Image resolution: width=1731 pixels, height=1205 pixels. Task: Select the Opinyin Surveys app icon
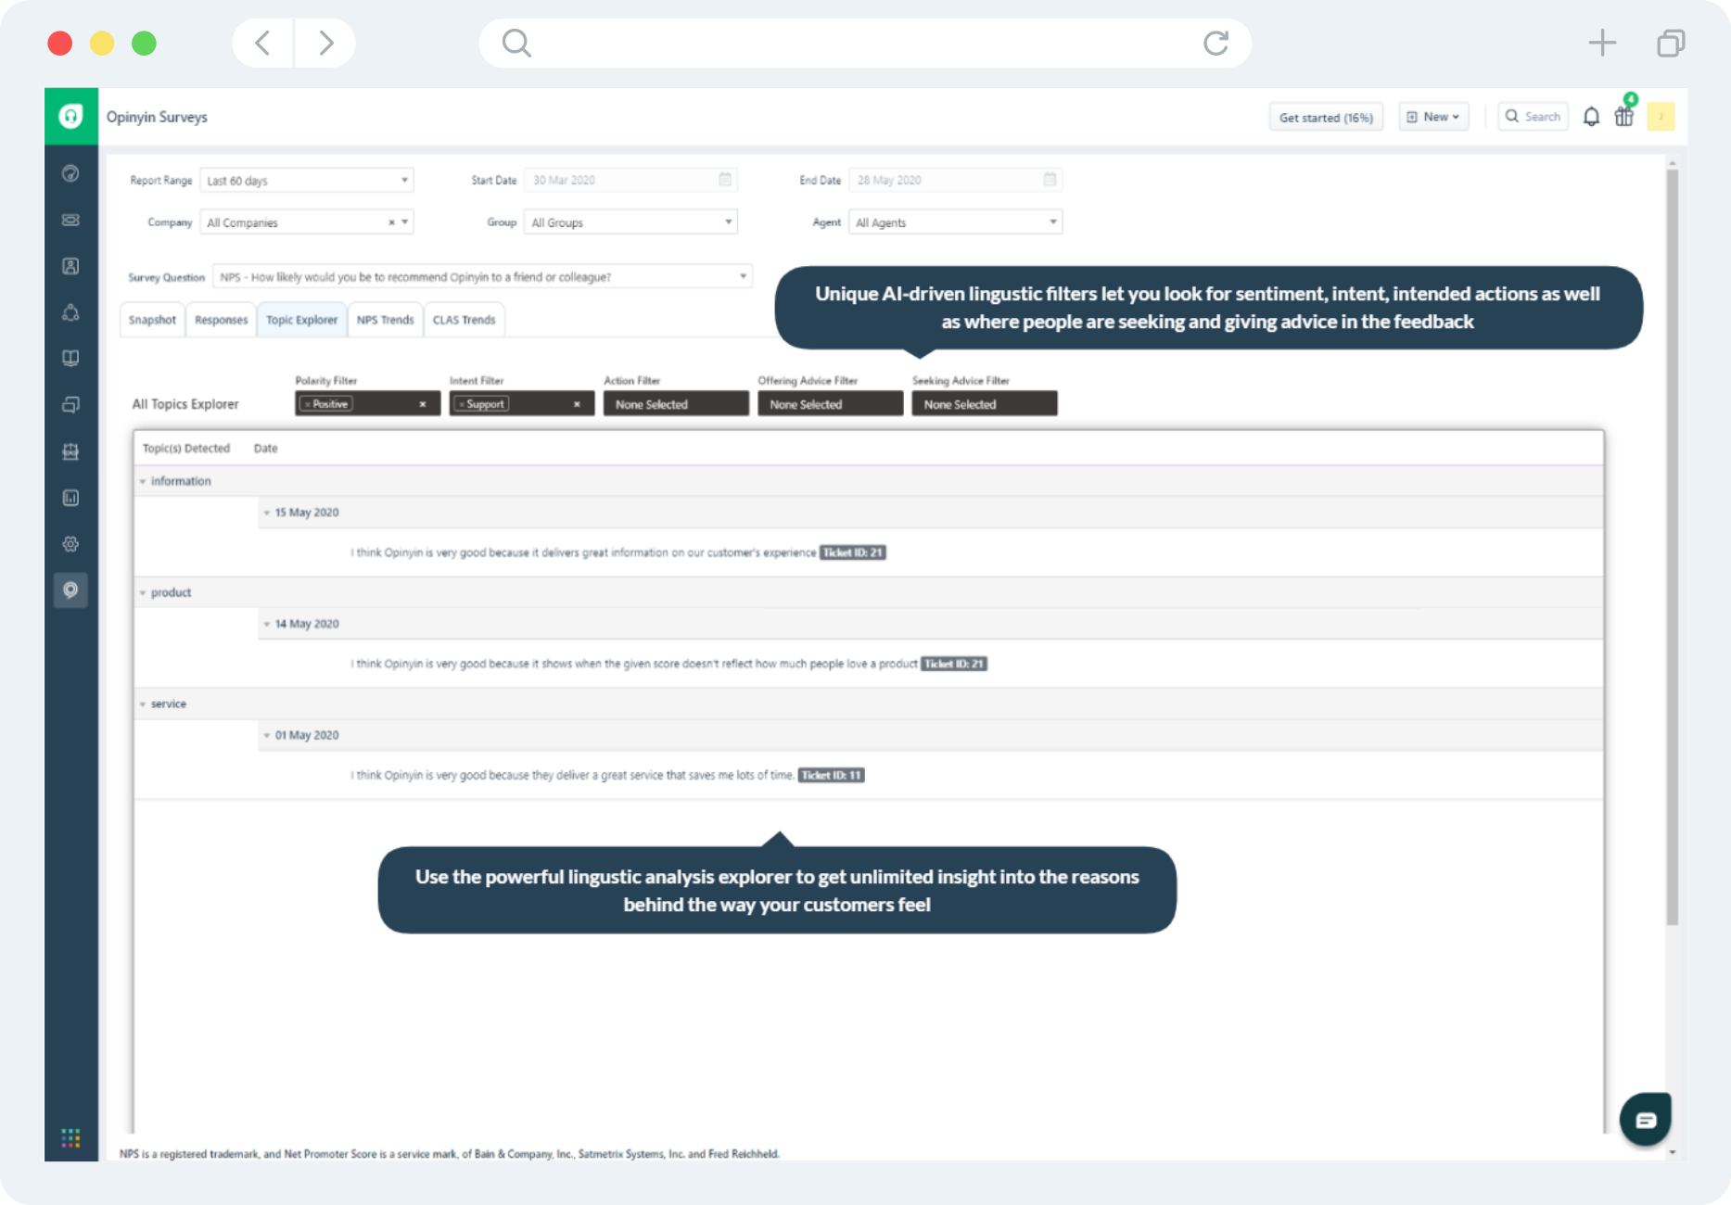tap(70, 590)
